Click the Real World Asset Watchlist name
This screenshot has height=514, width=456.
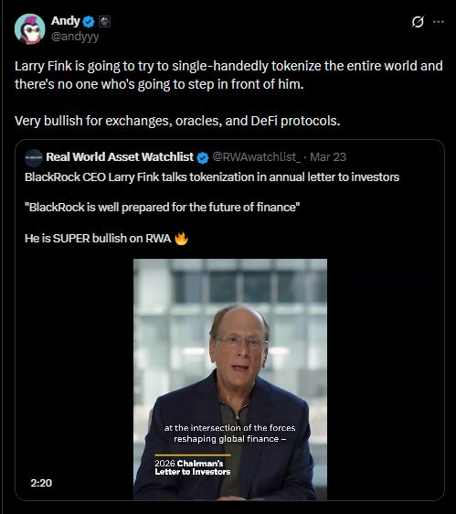(120, 157)
